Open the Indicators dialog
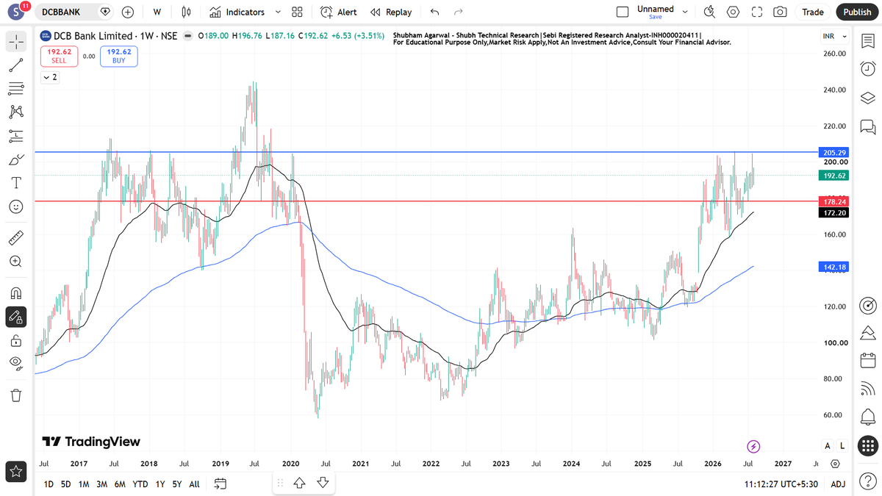Screen dimensions: 882x496 point(237,12)
